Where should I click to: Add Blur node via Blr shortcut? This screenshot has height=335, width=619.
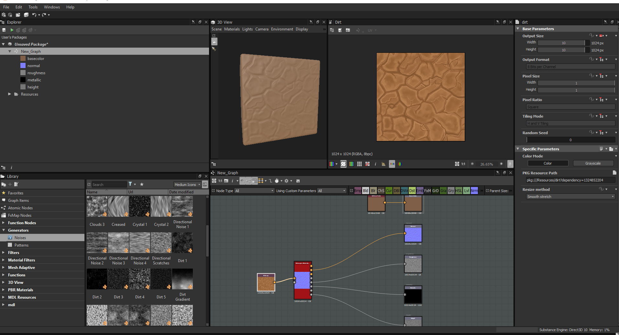tap(373, 191)
